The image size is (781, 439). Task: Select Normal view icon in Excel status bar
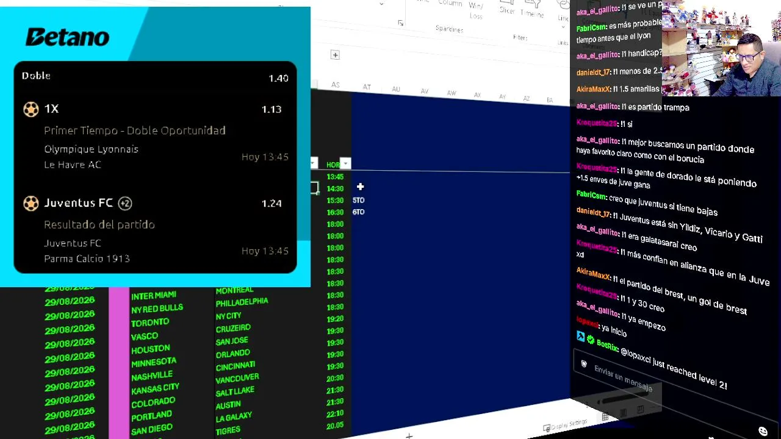605,417
